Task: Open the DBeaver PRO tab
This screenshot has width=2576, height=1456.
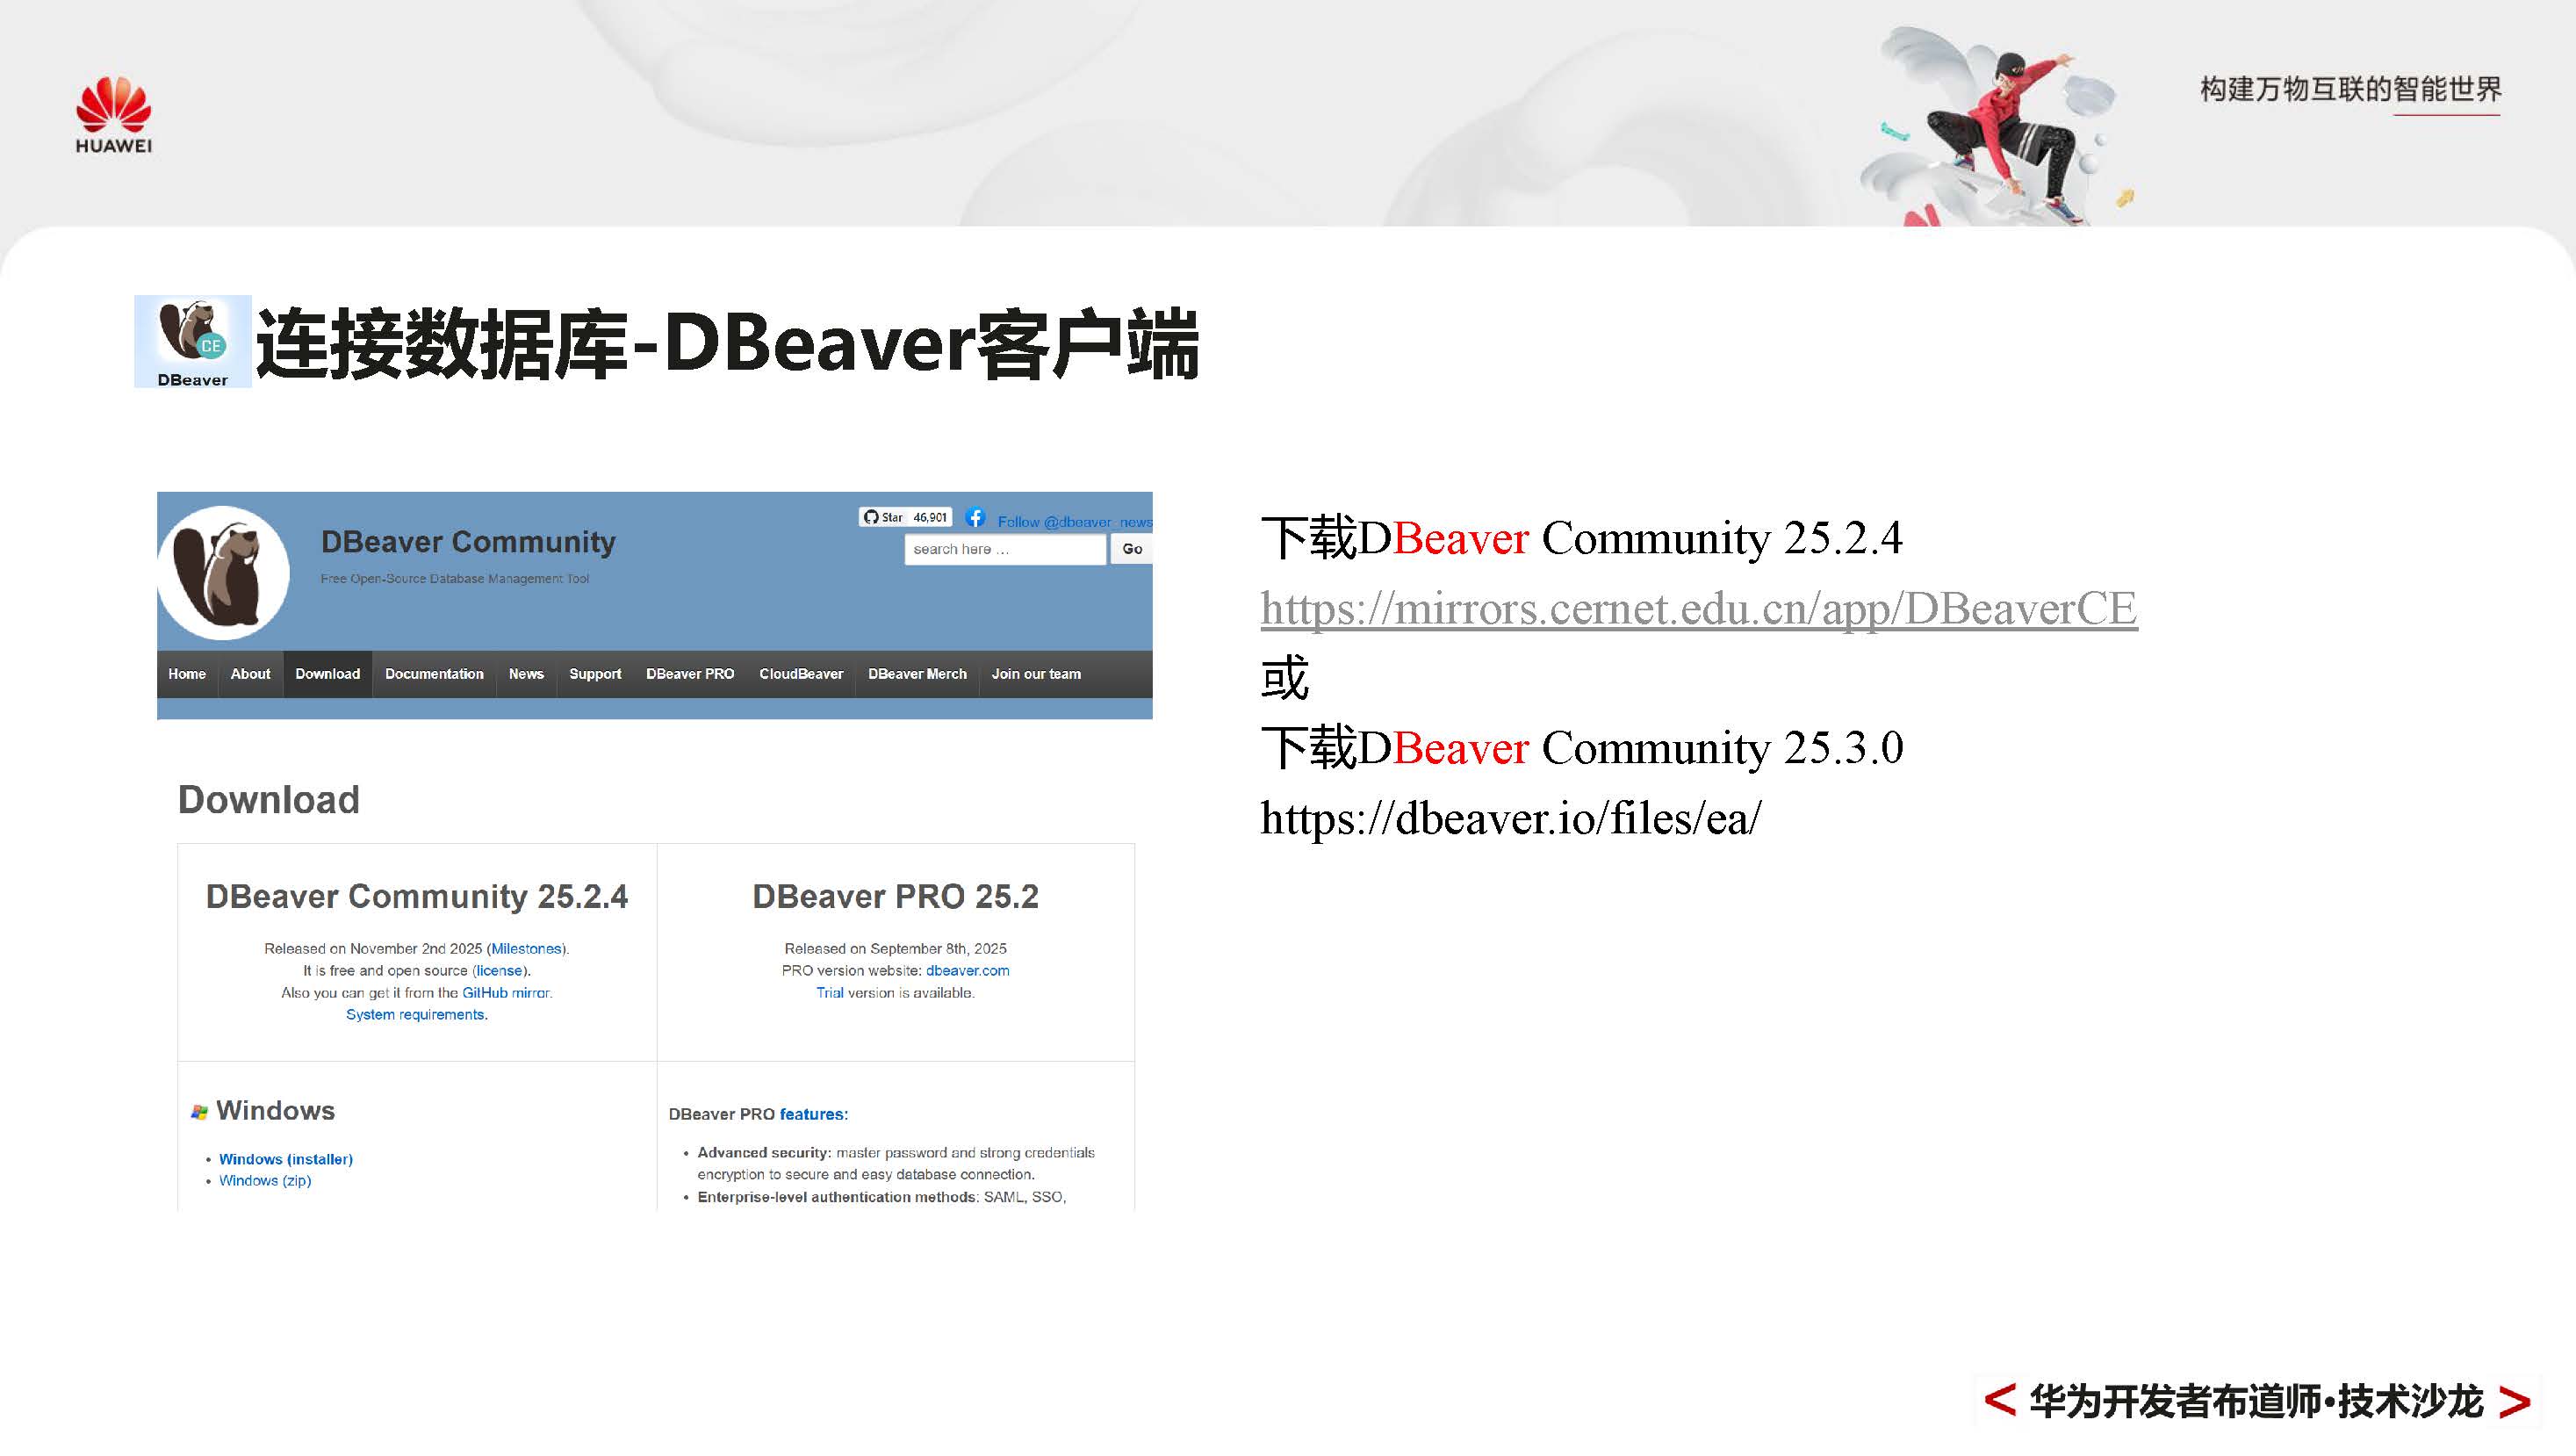Action: coord(689,674)
